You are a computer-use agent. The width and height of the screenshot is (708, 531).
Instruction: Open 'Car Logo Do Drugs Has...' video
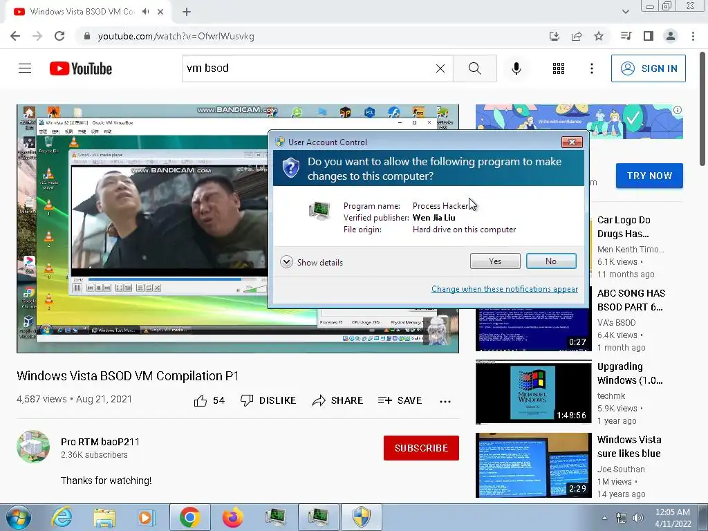(624, 227)
